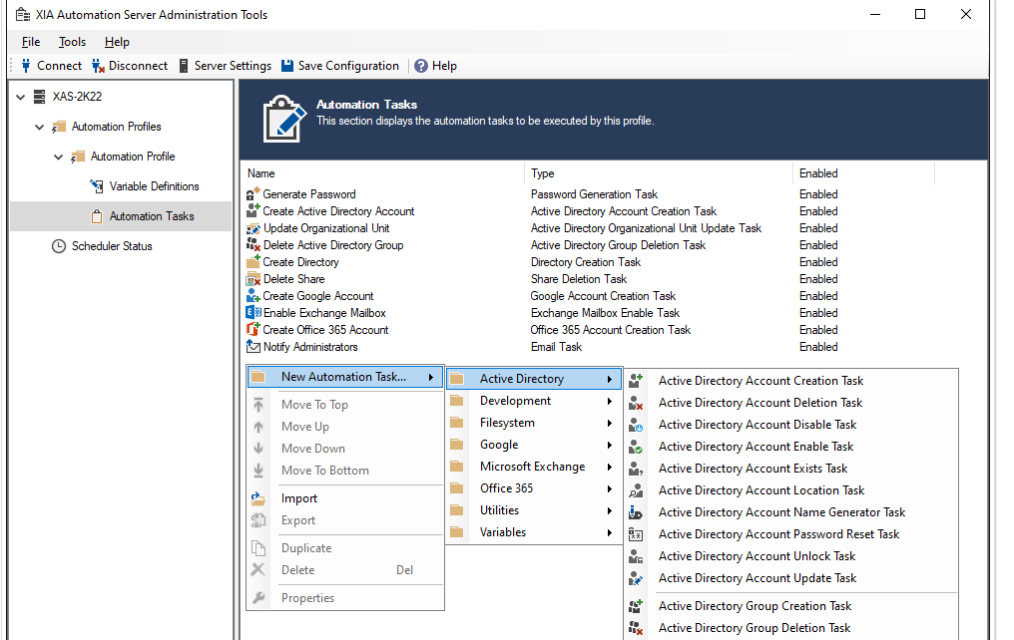The height and width of the screenshot is (640, 1014).
Task: Expand the Variables submenu arrow
Action: (609, 532)
